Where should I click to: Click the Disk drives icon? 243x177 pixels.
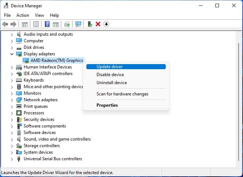point(19,48)
